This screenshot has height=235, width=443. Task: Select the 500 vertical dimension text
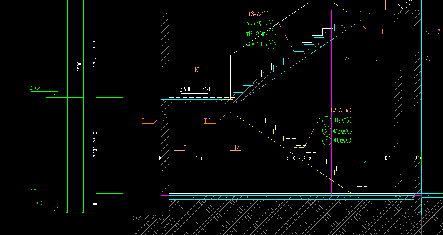95,204
